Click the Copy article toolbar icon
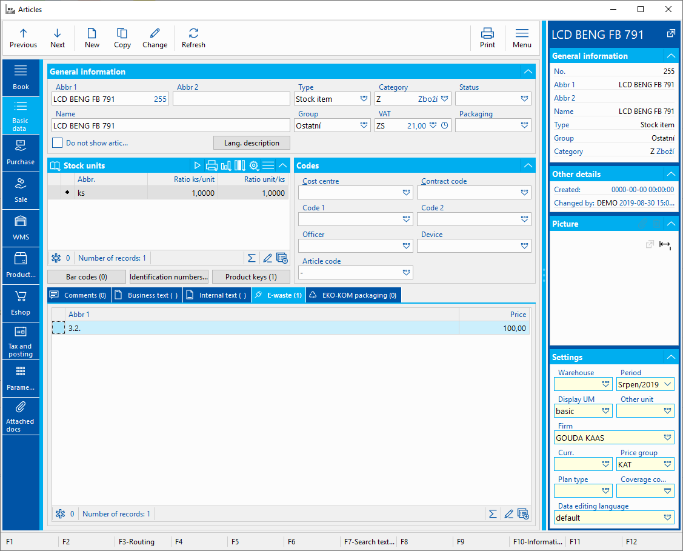683x551 pixels. pos(122,34)
